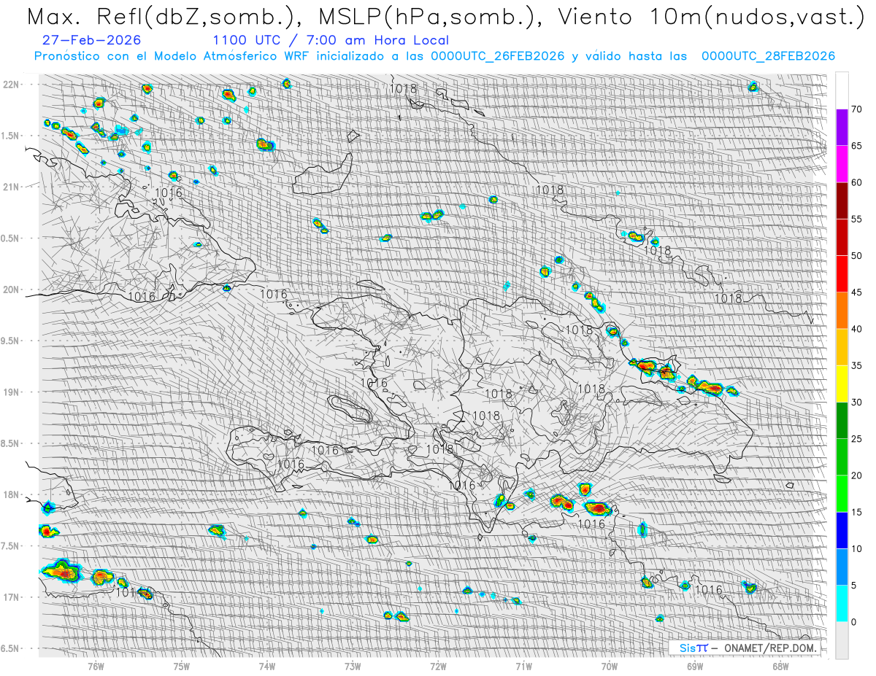Click the legend value label 70
Image resolution: width=876 pixels, height=676 pixels.
[x=856, y=109]
